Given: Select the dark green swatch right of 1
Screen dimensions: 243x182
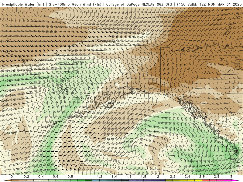Looking at the screenshot, I should (x=88, y=180).
